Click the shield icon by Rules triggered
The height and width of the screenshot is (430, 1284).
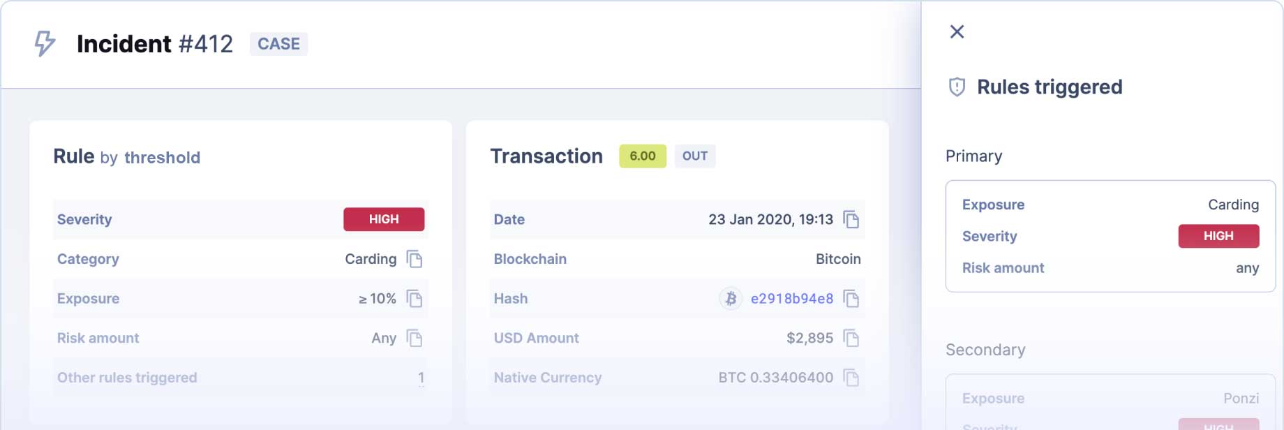click(957, 87)
